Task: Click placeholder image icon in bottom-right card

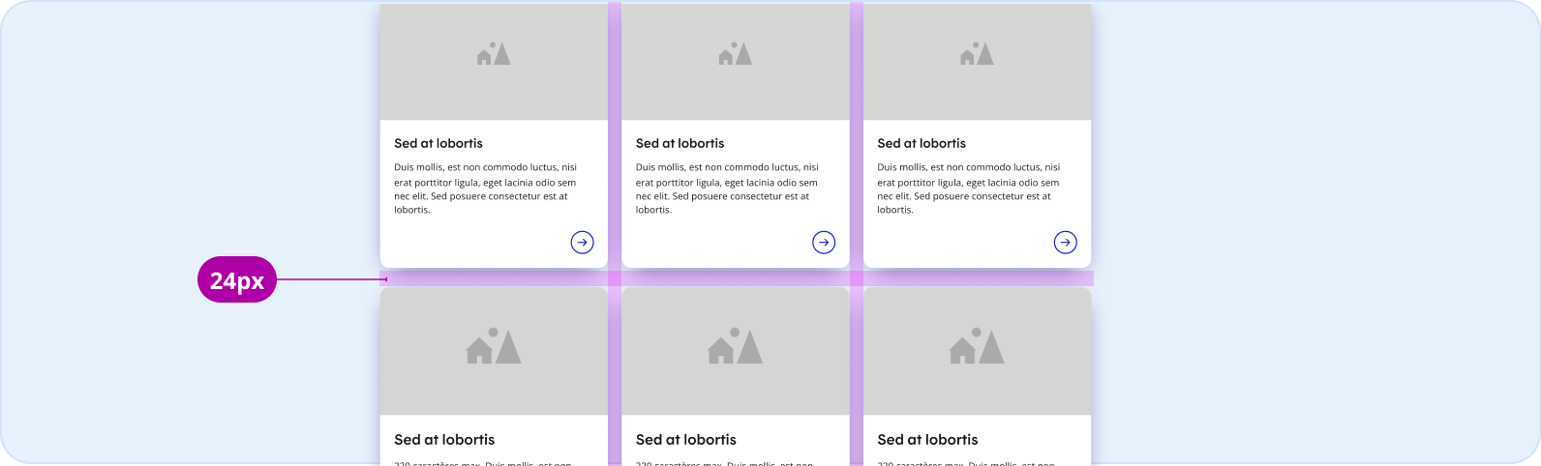Action: tap(977, 346)
